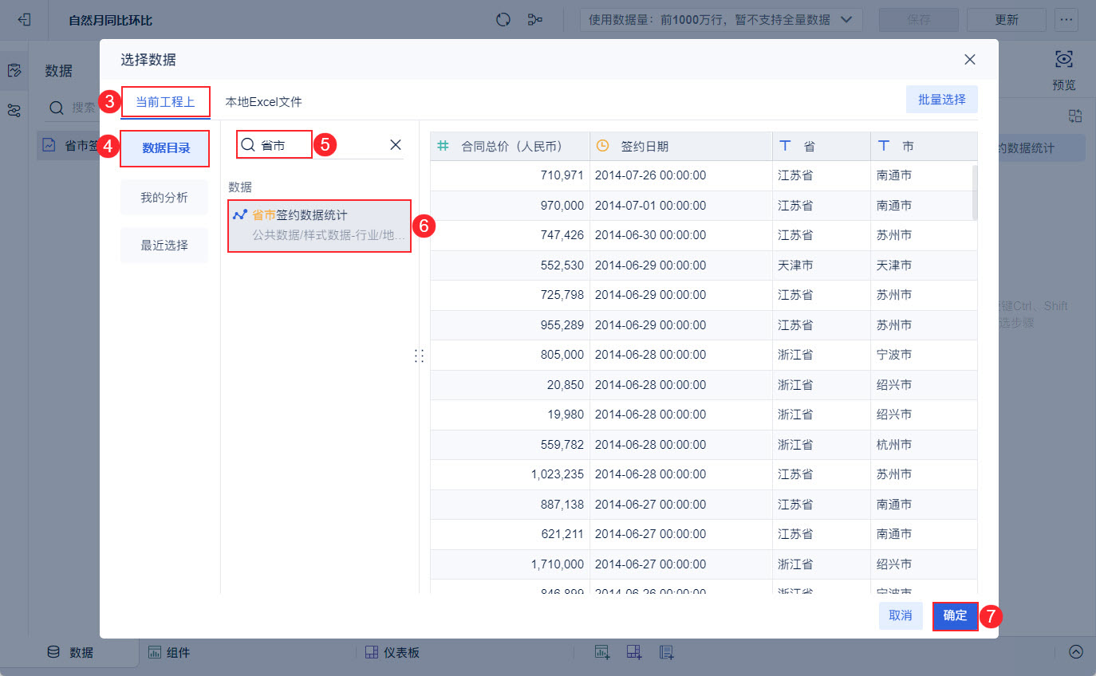Click the value 20,850 in the table
The width and height of the screenshot is (1096, 676).
pyautogui.click(x=565, y=385)
